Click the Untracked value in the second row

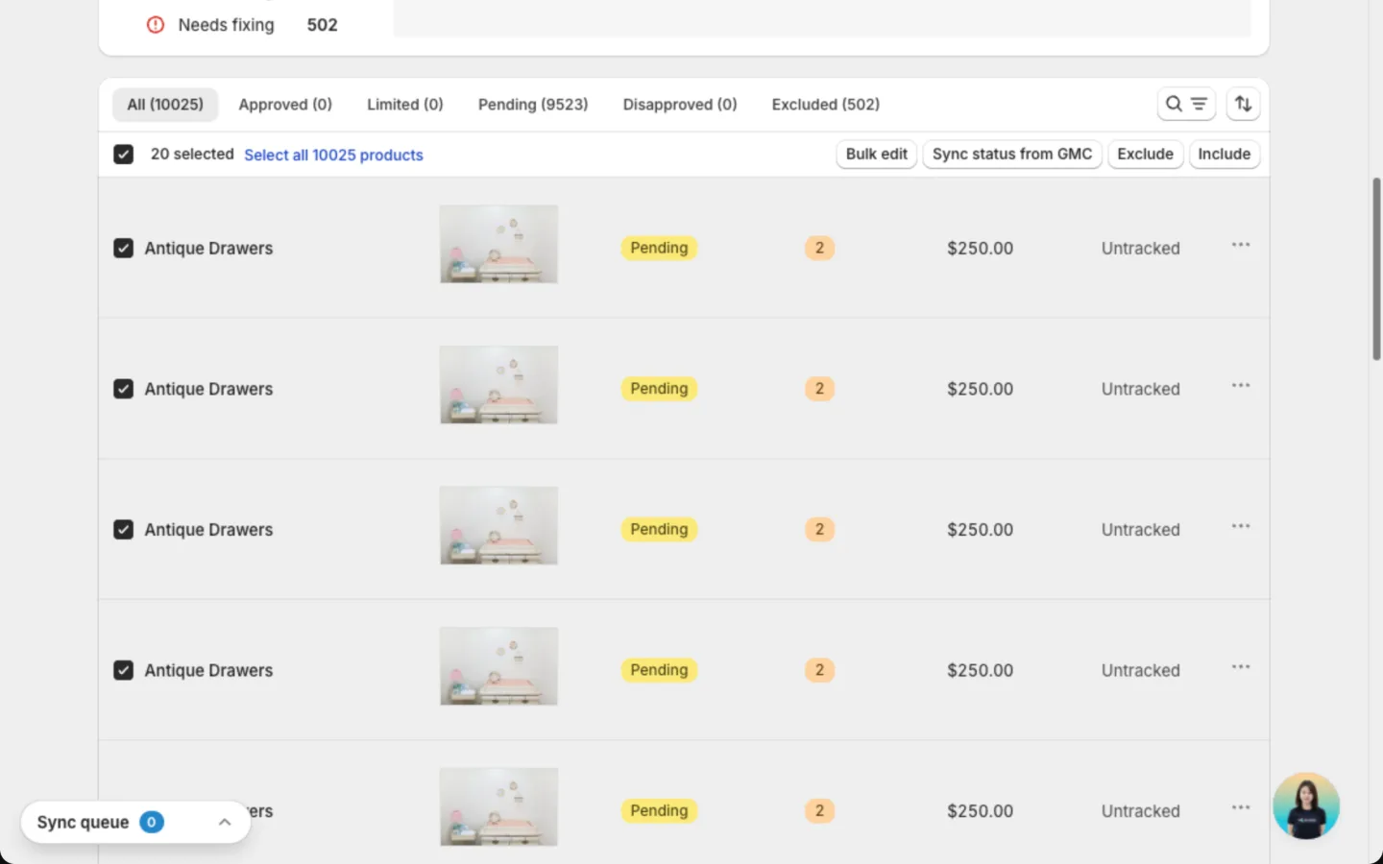[x=1140, y=389]
